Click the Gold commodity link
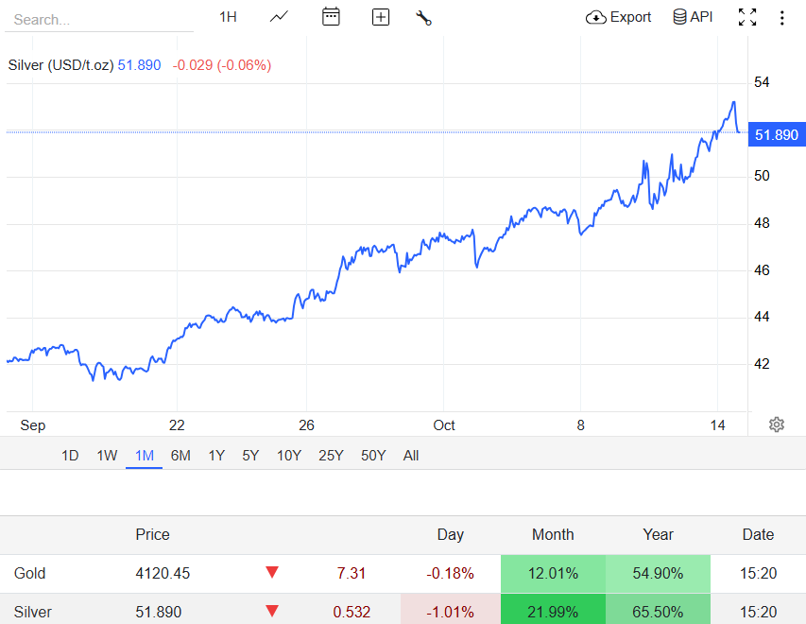 [30, 573]
